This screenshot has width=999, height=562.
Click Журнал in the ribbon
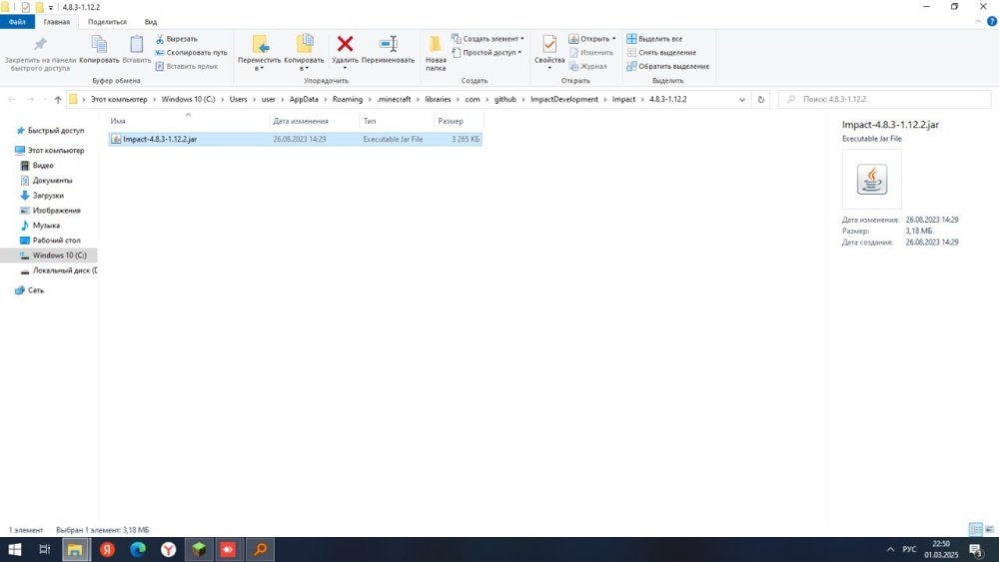coord(587,66)
